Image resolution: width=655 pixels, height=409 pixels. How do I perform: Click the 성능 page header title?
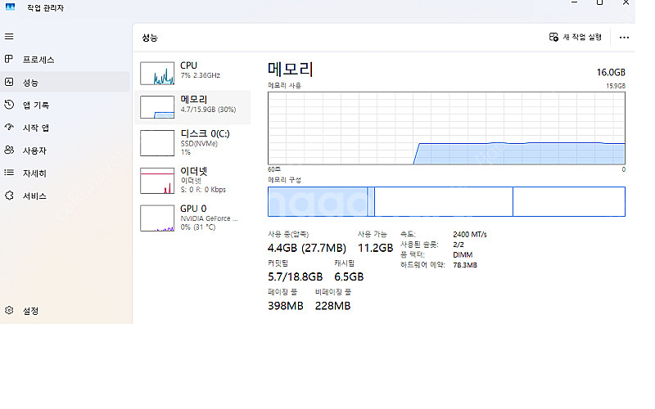(150, 38)
